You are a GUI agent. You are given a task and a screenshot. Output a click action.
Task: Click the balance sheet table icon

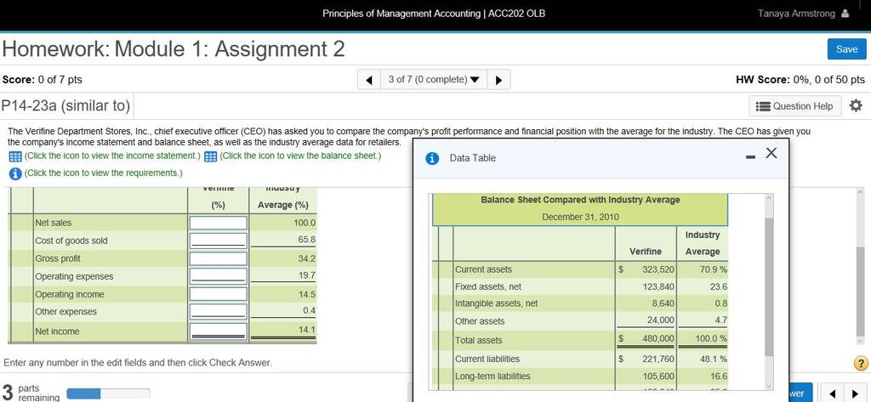point(211,156)
